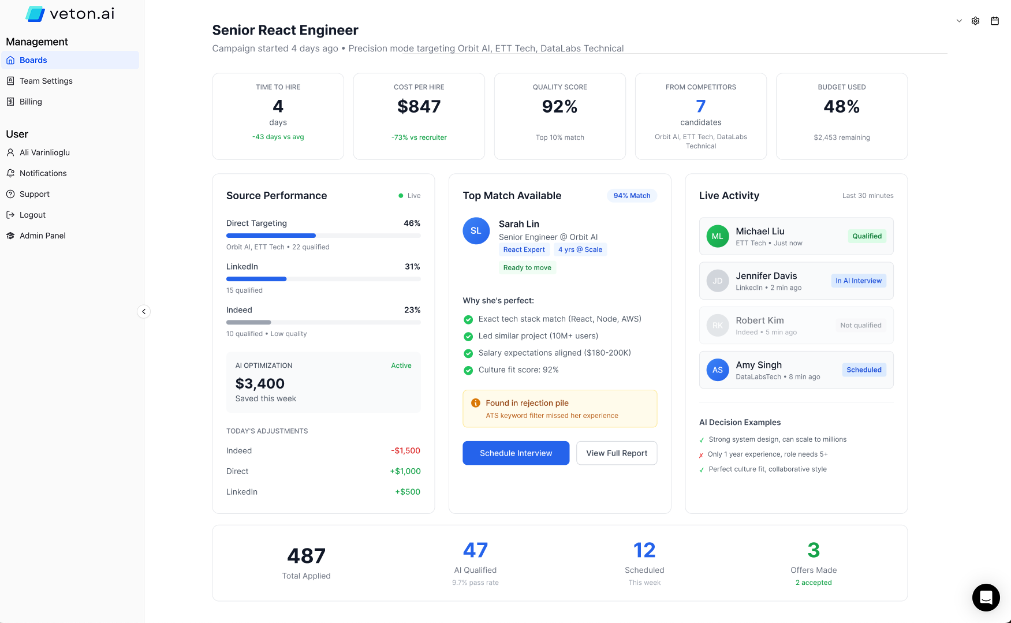This screenshot has width=1011, height=623.
Task: Click green check beside Culture fit score
Action: coord(468,370)
